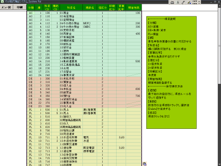Select the 03借入金 account name cell
This screenshot has width=221, height=166.
pos(71,86)
